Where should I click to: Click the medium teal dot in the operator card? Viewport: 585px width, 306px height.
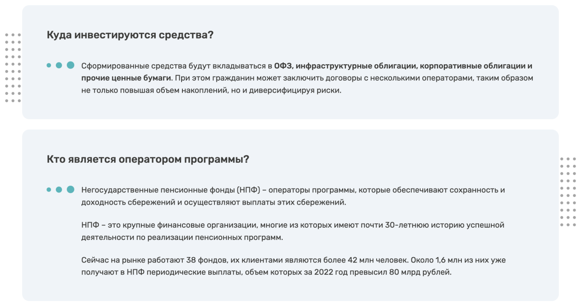click(59, 190)
